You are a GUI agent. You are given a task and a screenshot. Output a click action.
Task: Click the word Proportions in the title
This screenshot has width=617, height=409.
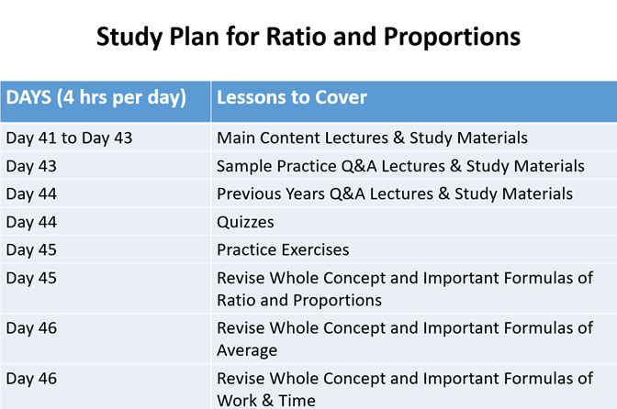(452, 38)
